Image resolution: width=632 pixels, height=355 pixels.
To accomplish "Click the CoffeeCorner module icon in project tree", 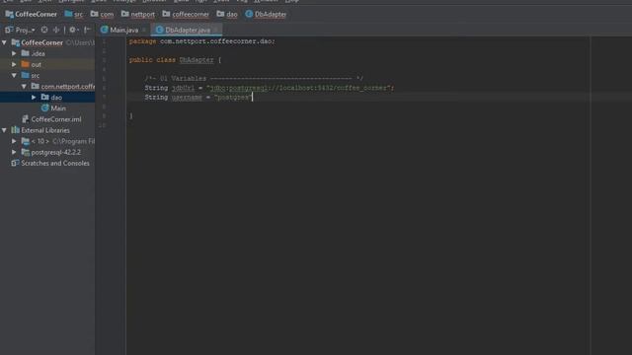I will (16, 42).
